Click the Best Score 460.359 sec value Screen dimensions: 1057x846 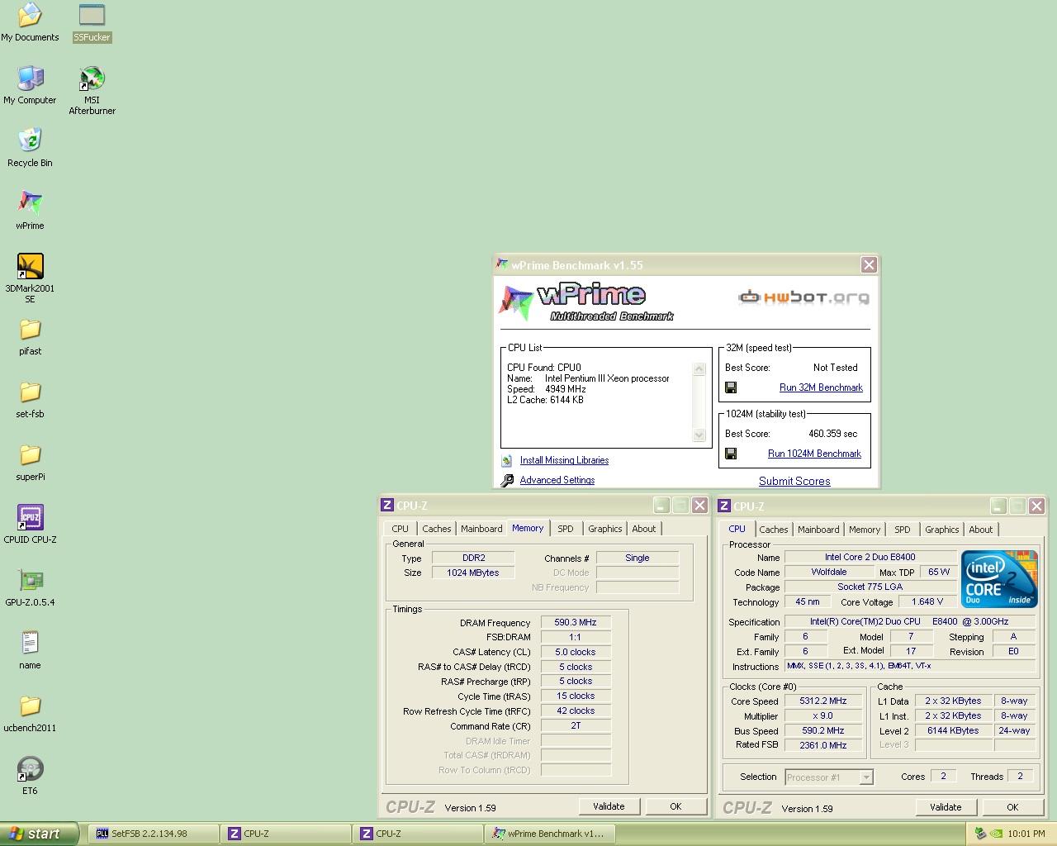pos(832,434)
